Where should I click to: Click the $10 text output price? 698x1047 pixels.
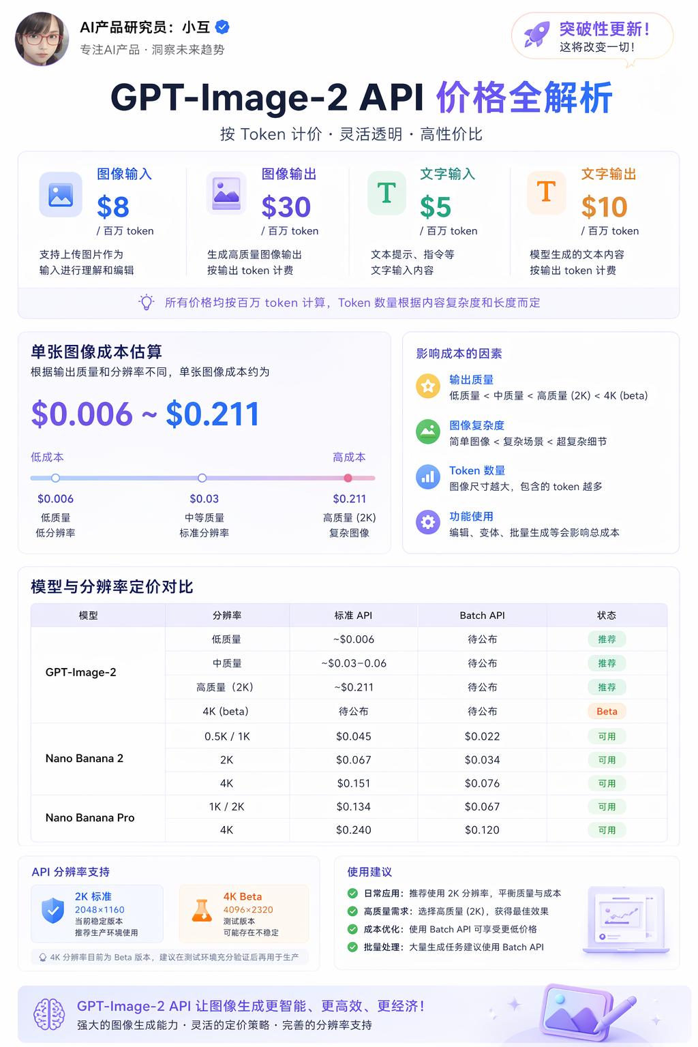pyautogui.click(x=604, y=207)
